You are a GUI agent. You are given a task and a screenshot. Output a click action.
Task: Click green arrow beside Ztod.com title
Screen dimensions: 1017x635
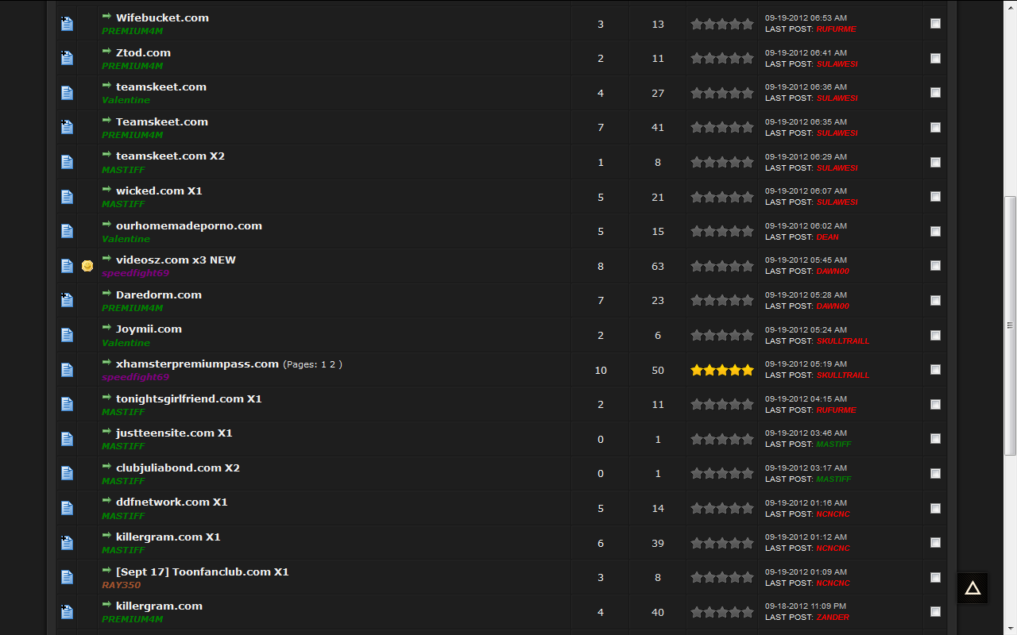tap(106, 52)
